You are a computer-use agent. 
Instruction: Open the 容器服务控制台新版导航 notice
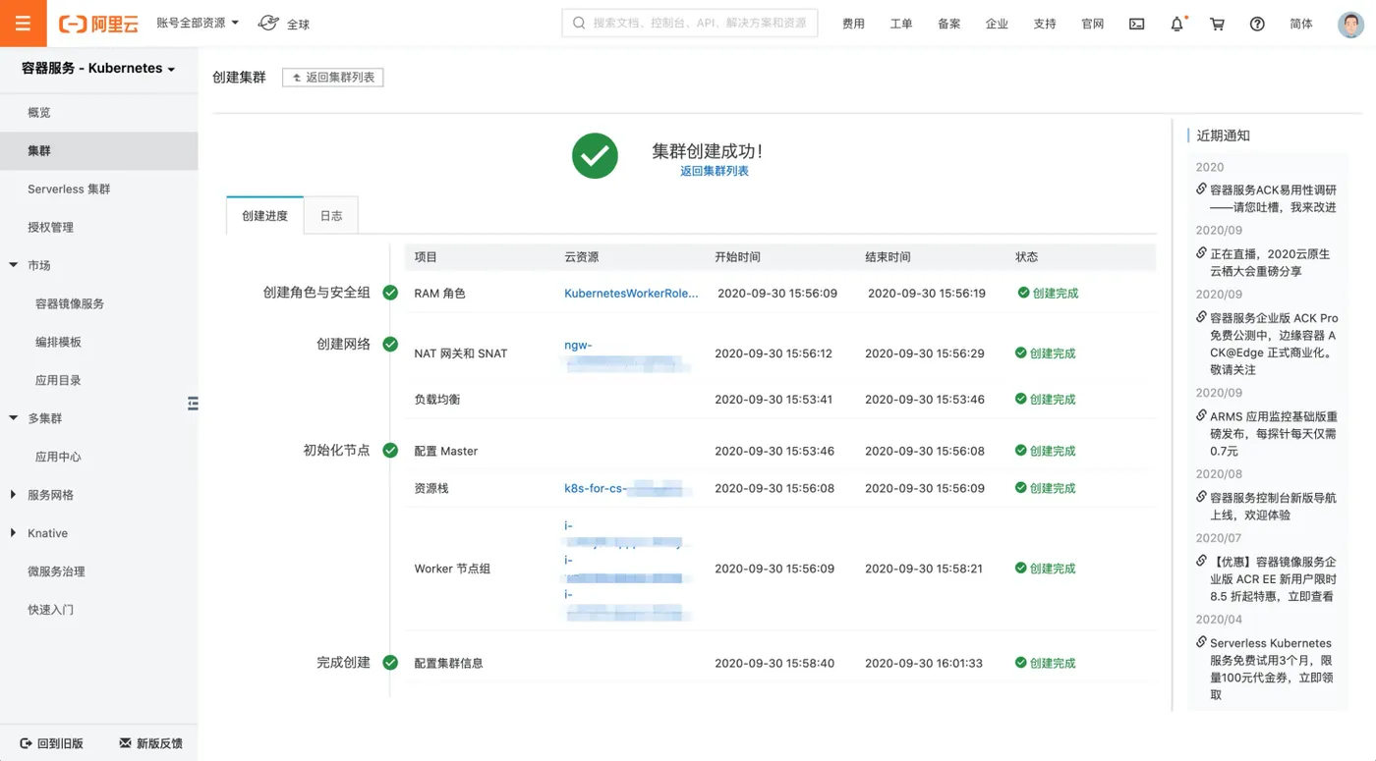click(x=1273, y=506)
